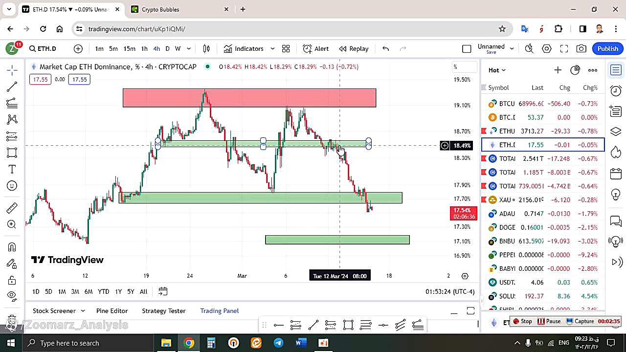Viewport: 626px width, 352px height.
Task: Open watchlist more options menu
Action: pyautogui.click(x=593, y=70)
